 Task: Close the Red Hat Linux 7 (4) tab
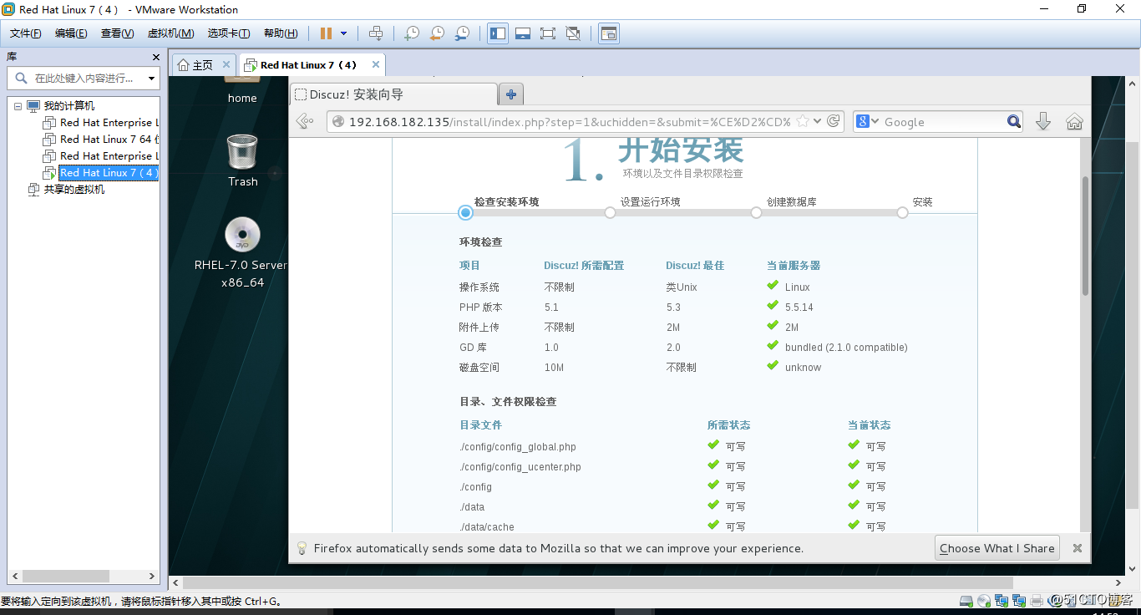376,64
